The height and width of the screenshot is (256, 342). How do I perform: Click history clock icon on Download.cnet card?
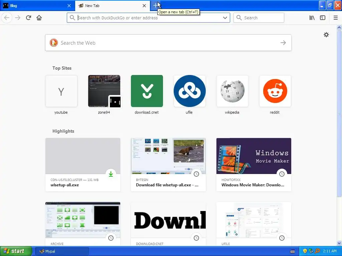click(196, 238)
